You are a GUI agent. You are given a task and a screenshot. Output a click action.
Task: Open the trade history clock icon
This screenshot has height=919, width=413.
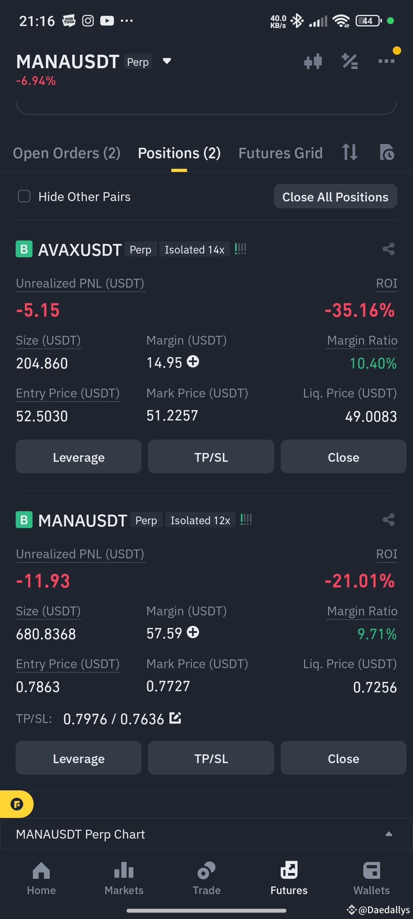(388, 153)
